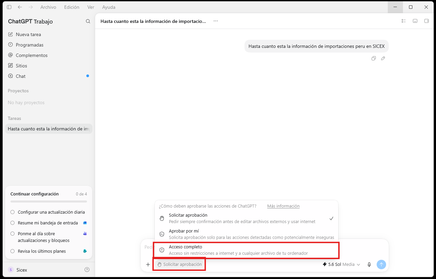The height and width of the screenshot is (279, 436).
Task: Click the Más información link
Action: coord(283,206)
